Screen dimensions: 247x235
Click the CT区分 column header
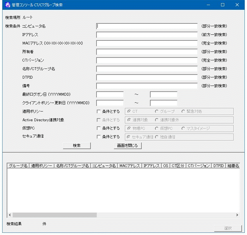[x=178, y=166]
